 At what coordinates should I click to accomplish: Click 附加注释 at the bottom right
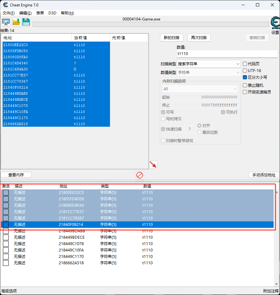coord(271,291)
